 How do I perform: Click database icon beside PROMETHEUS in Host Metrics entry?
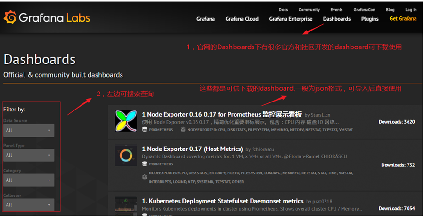[145, 164]
